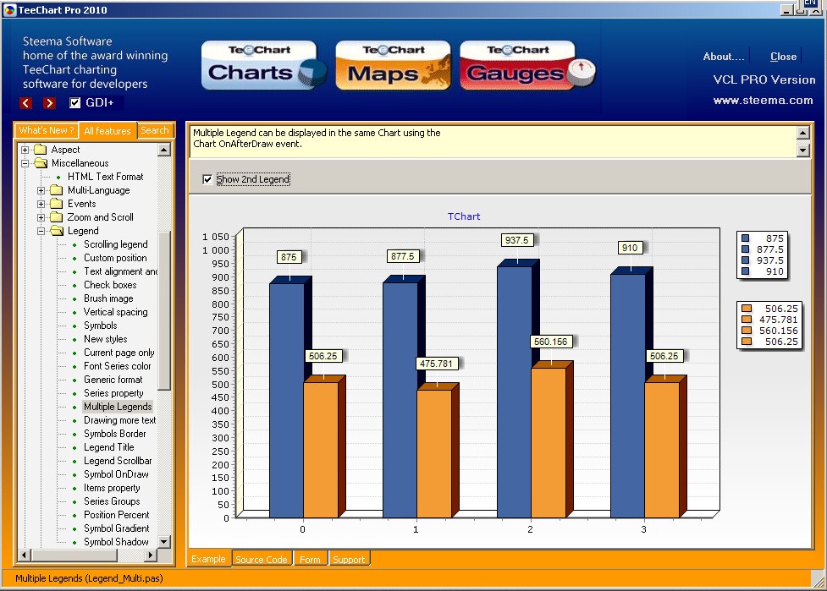The width and height of the screenshot is (827, 591).
Task: Select Check boxes tree item
Action: coord(110,285)
